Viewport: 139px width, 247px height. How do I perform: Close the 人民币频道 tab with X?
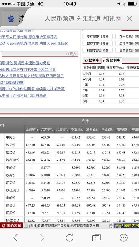point(129,19)
